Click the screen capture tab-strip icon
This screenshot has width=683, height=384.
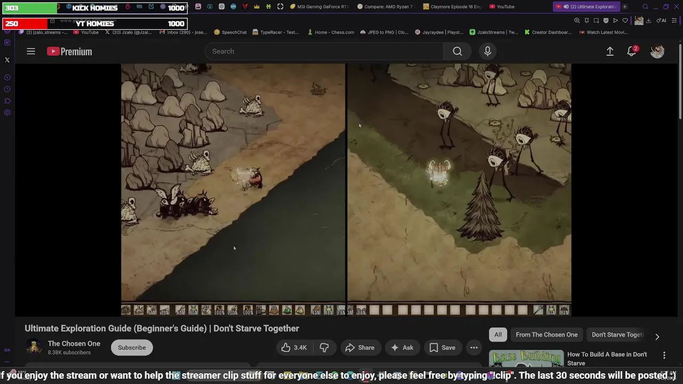280,7
